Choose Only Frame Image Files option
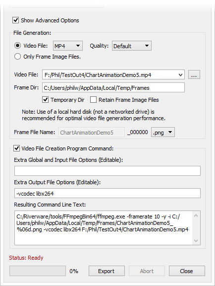The width and height of the screenshot is (215, 286). point(17,57)
